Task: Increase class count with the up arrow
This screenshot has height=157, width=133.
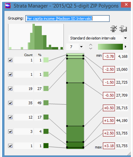Action: [x=91, y=45]
